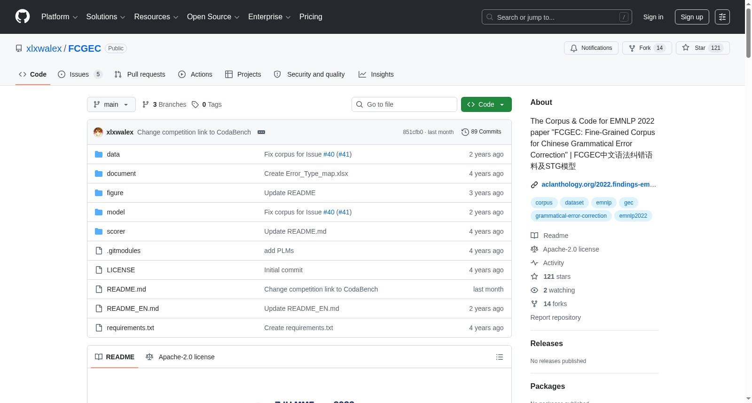Click the link icon beside aclanthology URL
This screenshot has height=403, width=752.
[534, 185]
